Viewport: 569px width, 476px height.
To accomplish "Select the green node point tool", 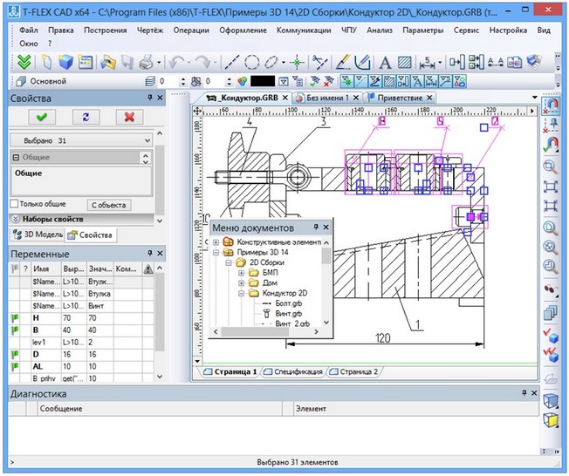I will click(x=297, y=63).
